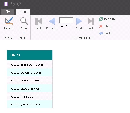Select the www.yahoo.com cell
Image resolution: width=130 pixels, height=113 pixels.
tap(30, 104)
